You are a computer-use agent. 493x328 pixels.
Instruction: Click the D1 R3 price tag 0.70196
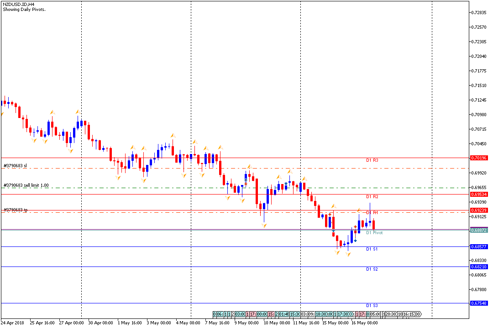click(x=478, y=158)
